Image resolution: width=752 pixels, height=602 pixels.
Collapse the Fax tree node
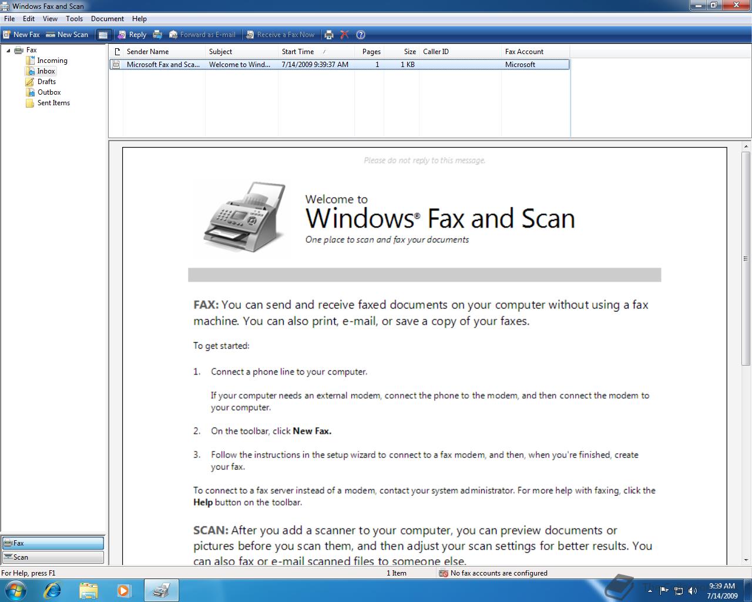point(8,51)
